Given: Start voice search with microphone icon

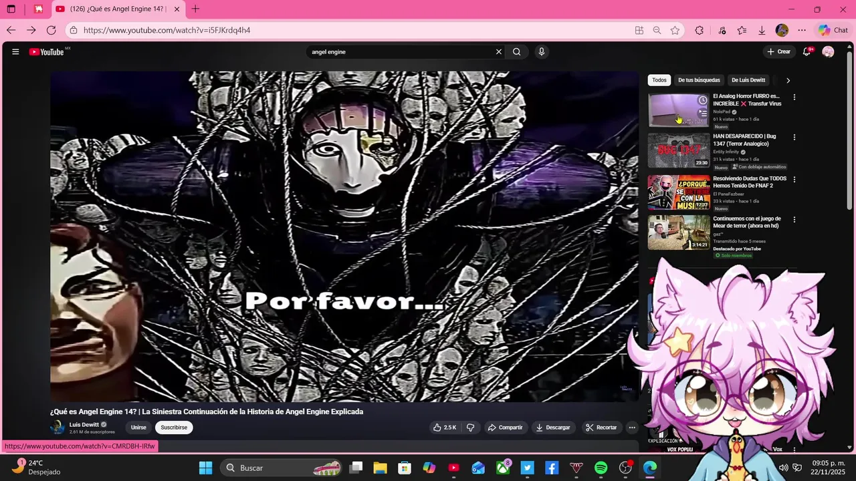Looking at the screenshot, I should coord(542,51).
